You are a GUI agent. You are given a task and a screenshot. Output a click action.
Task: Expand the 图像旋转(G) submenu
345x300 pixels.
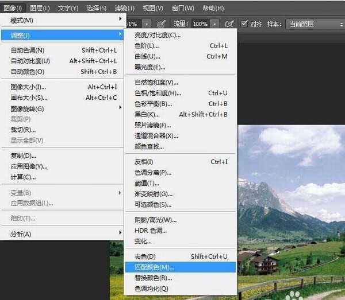pyautogui.click(x=28, y=108)
